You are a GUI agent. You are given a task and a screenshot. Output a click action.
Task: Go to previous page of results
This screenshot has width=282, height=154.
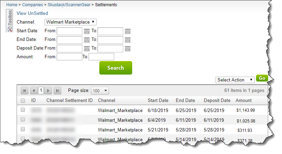pyautogui.click(x=34, y=91)
